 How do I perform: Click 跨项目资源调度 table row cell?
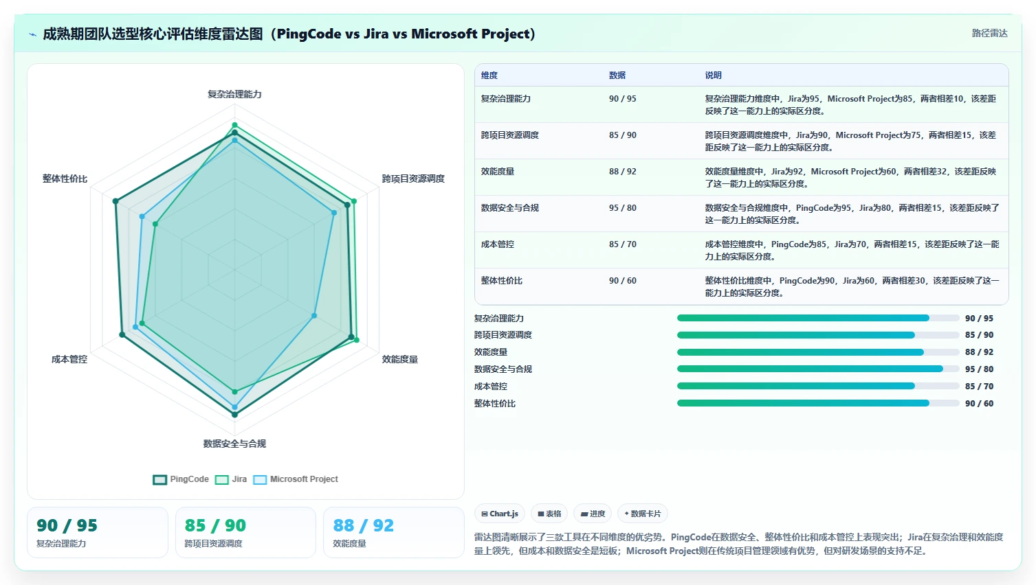[509, 135]
